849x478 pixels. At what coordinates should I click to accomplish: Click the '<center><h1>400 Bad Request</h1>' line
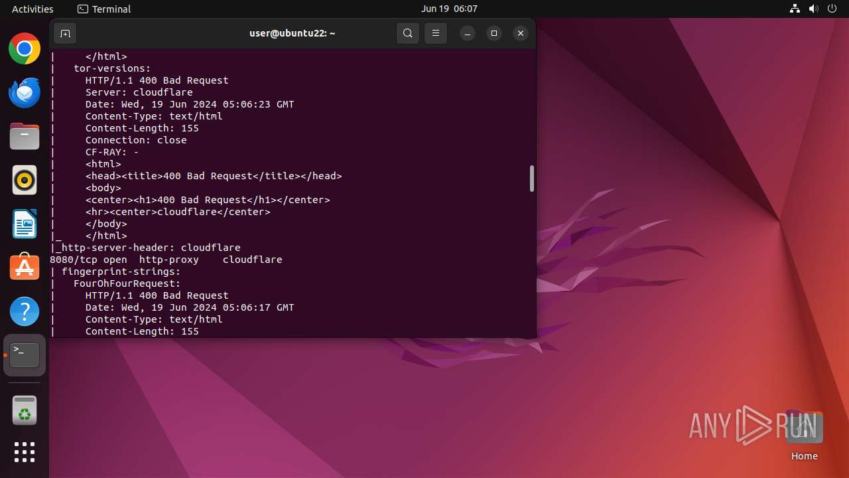point(208,200)
